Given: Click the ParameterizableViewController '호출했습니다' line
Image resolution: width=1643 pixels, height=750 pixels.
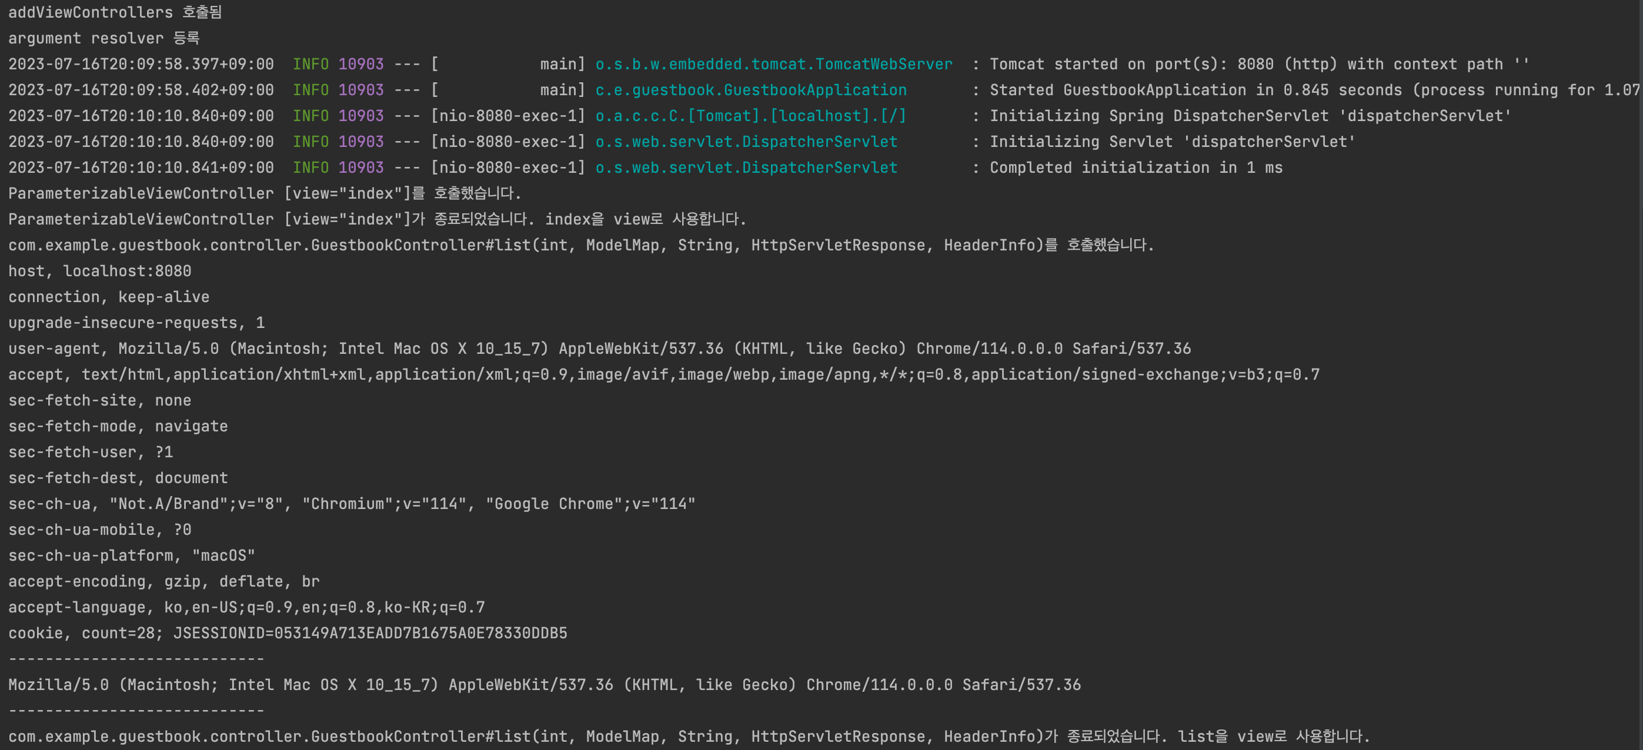Looking at the screenshot, I should pos(265,193).
